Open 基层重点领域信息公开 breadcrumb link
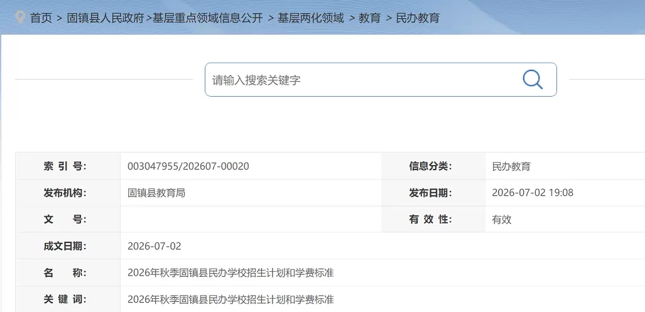645x312 pixels. pyautogui.click(x=208, y=18)
